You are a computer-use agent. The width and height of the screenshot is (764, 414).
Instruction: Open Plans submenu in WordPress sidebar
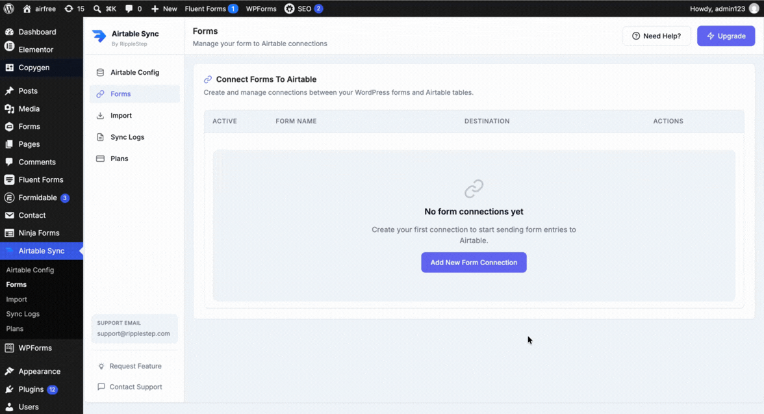coord(14,329)
